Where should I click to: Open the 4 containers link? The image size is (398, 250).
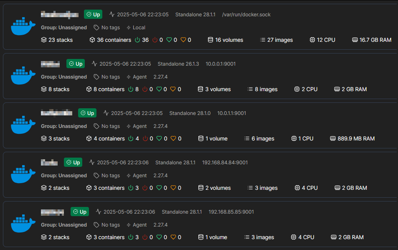tap(106, 138)
